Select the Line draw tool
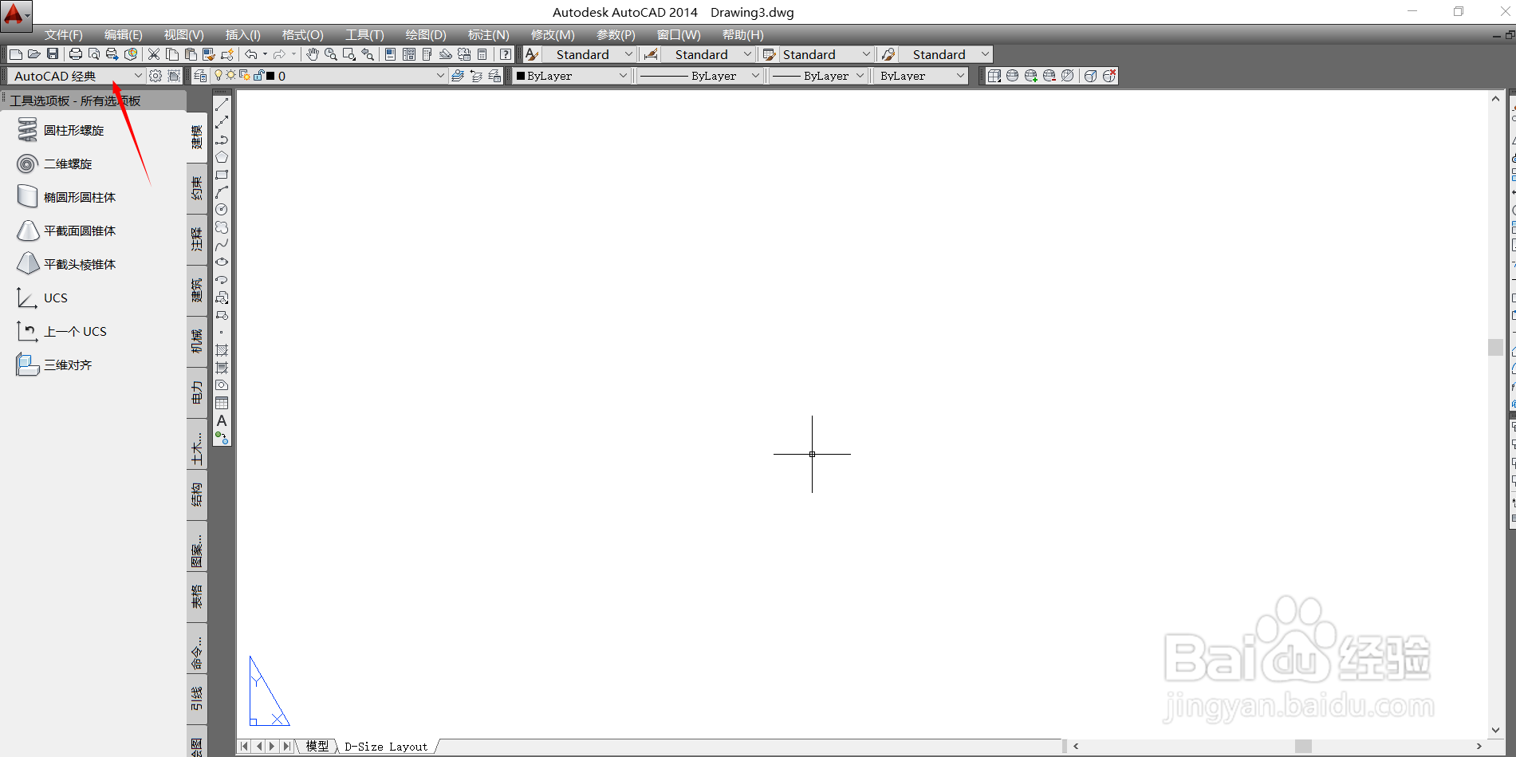 [x=222, y=104]
